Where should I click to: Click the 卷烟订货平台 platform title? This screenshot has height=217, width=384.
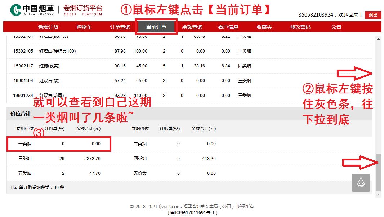tap(83, 8)
